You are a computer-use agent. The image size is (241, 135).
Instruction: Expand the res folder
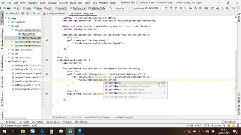[x=9, y=54]
